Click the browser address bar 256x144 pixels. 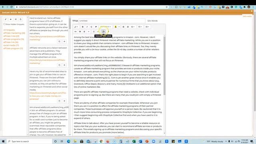coord(92,7)
